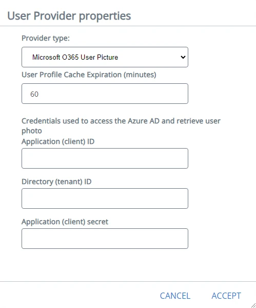The width and height of the screenshot is (256, 308).
Task: Click the Application (client) secret field
Action: [x=105, y=239]
